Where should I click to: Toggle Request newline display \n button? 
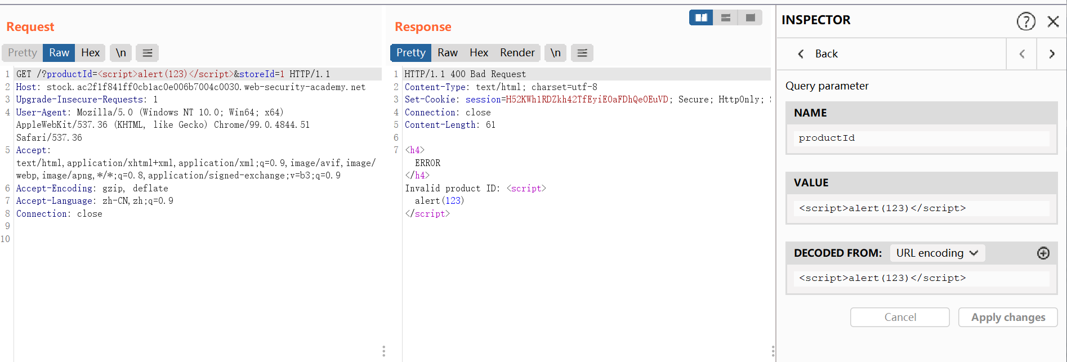[x=121, y=53]
